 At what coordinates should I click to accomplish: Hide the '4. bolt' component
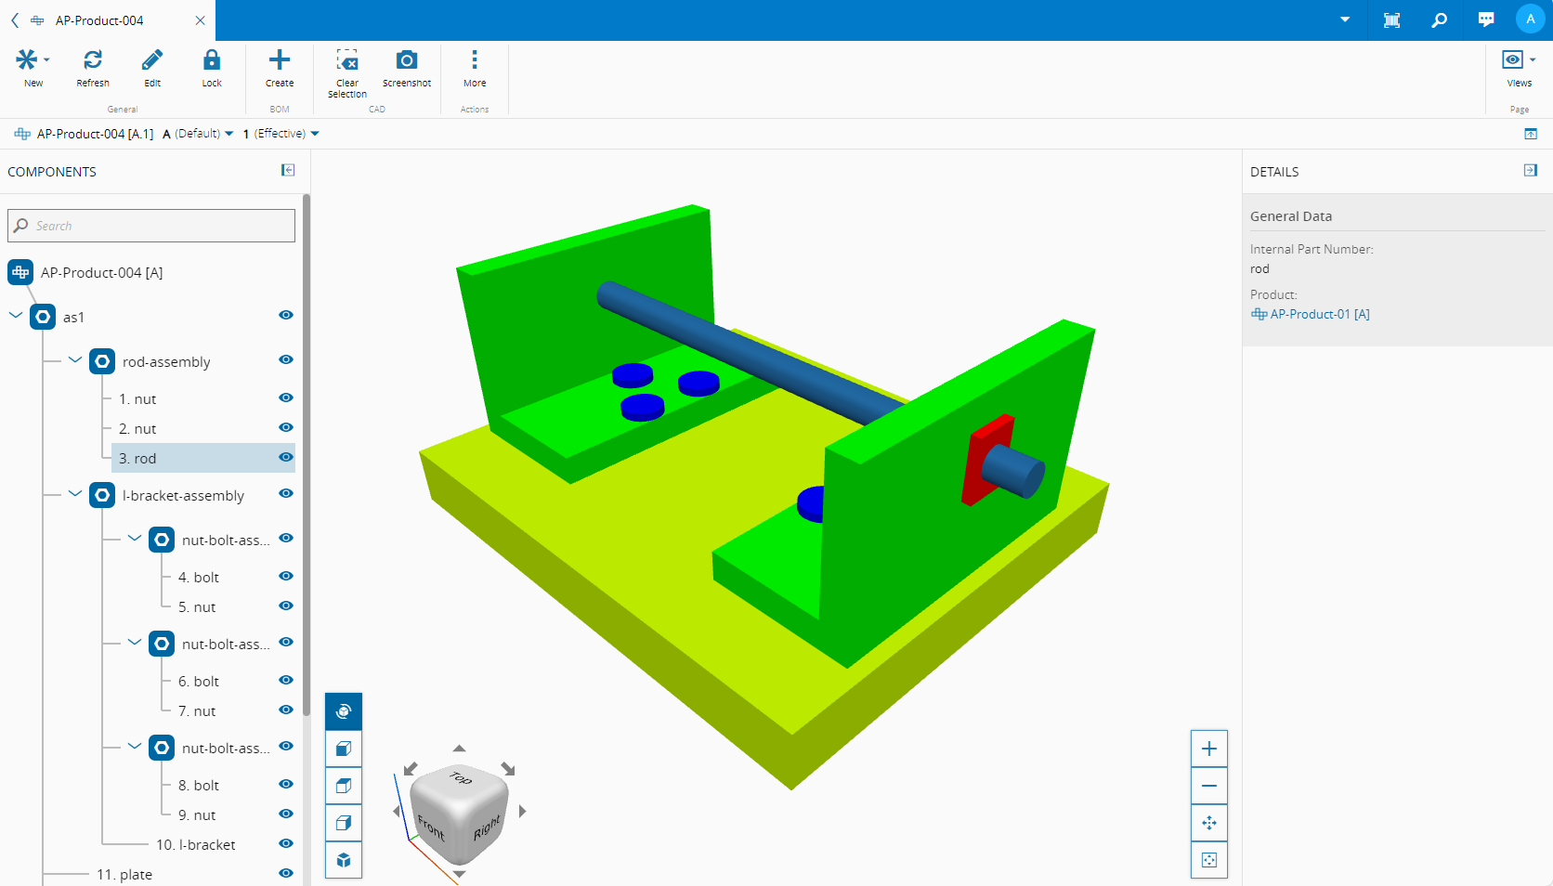[286, 576]
